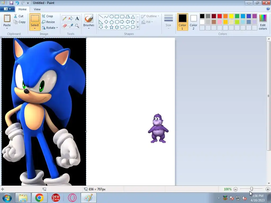271x203 pixels.
Task: Open Opera browser from the taskbar
Action: [72, 198]
